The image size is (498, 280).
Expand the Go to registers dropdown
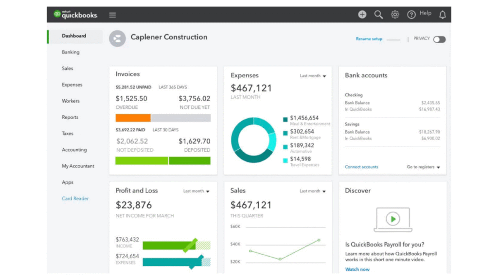(423, 167)
